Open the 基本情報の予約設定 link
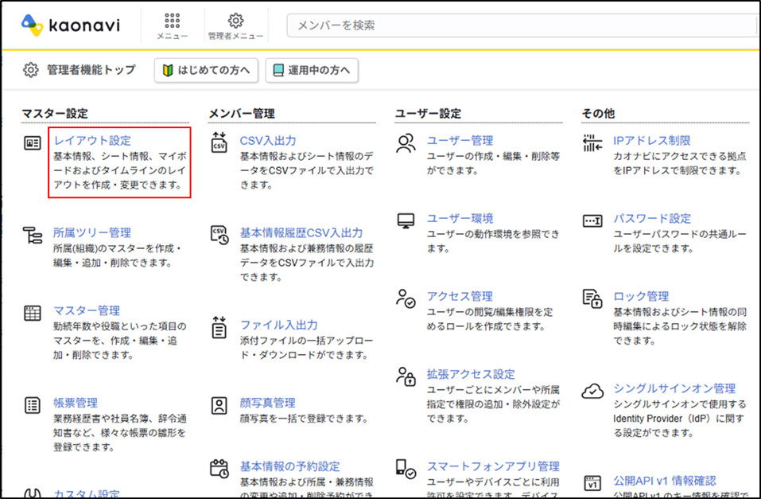761x499 pixels. click(289, 466)
